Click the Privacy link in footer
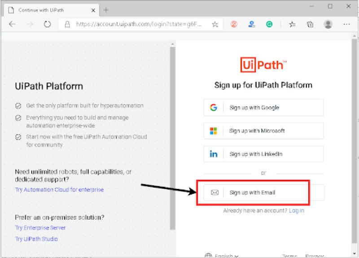The width and height of the screenshot is (359, 258). point(315,256)
